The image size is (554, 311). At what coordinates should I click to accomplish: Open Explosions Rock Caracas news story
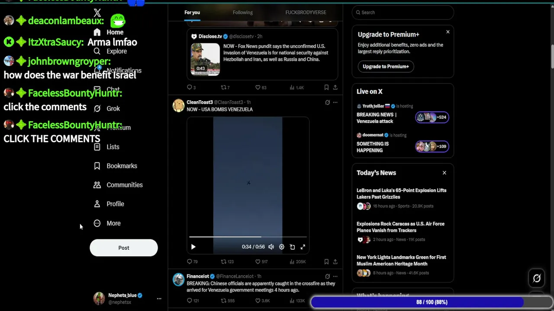(400, 227)
